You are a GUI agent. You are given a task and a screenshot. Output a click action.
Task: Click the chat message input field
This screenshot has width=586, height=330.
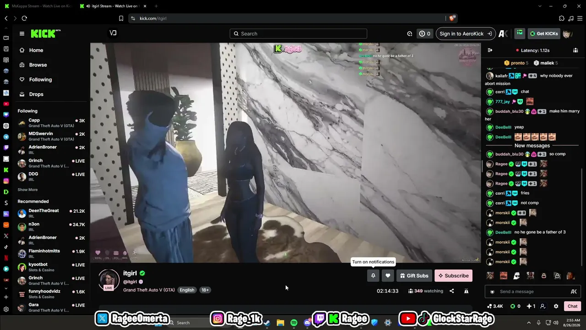click(532, 291)
